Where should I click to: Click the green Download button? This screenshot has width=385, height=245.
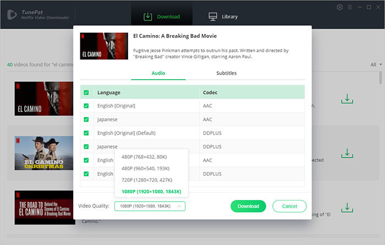pyautogui.click(x=248, y=206)
